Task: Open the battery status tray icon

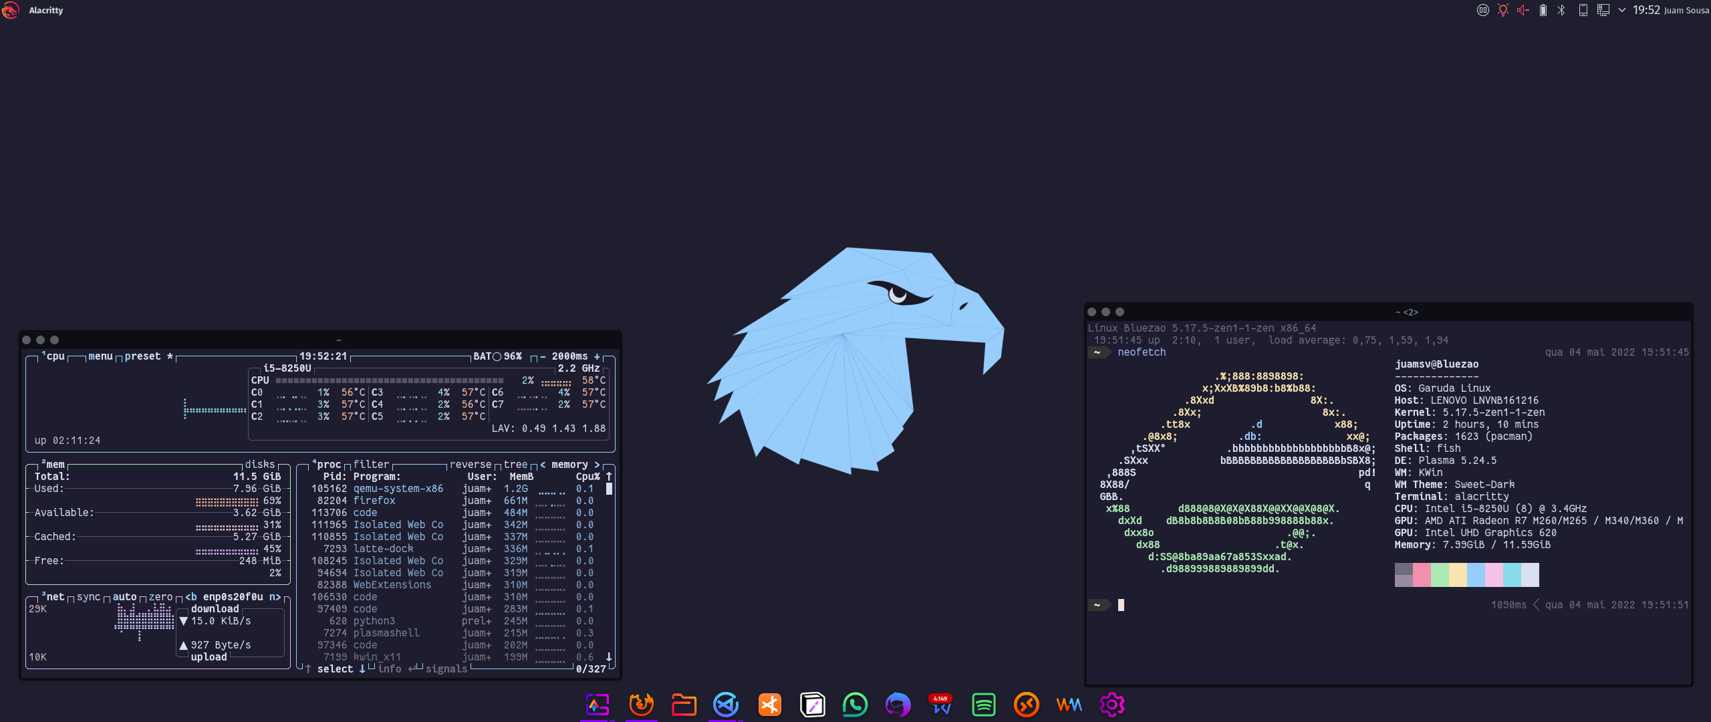Action: click(1543, 10)
